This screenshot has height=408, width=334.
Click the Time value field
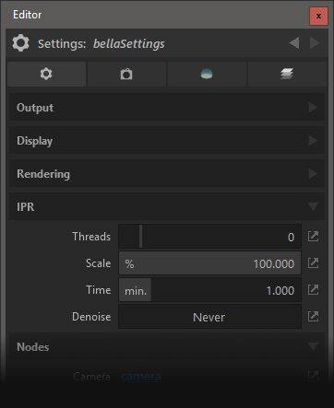226,290
